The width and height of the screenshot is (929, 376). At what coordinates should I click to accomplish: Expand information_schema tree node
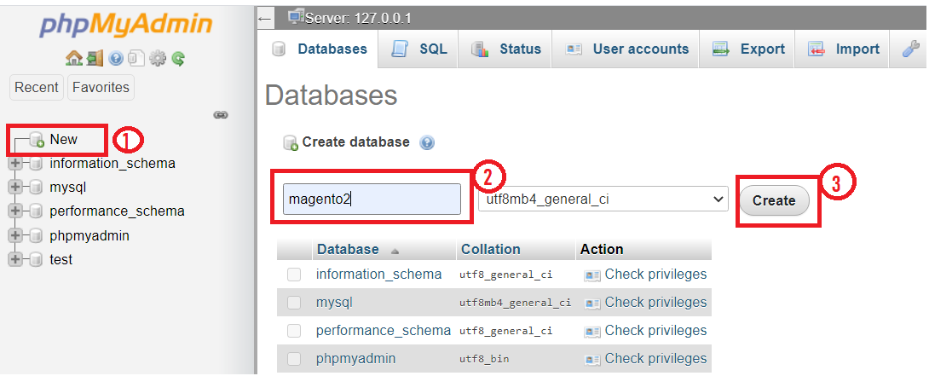(x=15, y=163)
